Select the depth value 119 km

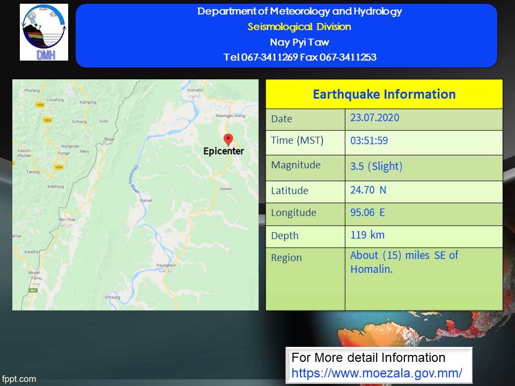(x=367, y=235)
